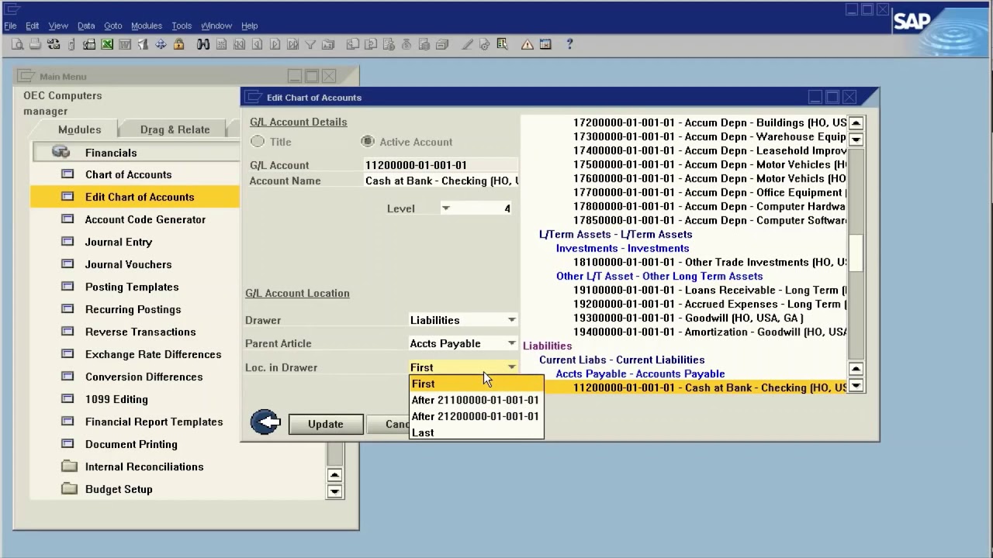Choose 'After 21100000-01-001-01' option
Screen dimensions: 993x558
(476, 400)
